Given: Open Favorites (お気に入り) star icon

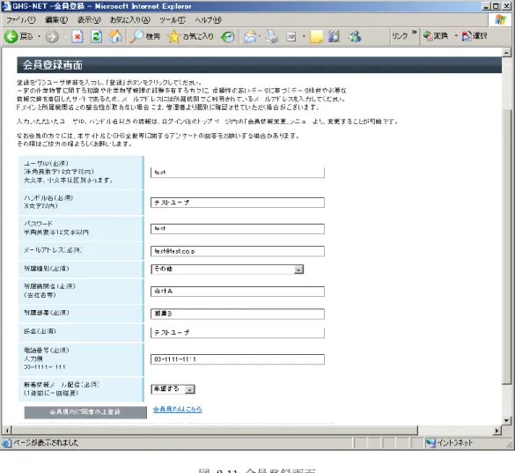Looking at the screenshot, I should [x=173, y=36].
